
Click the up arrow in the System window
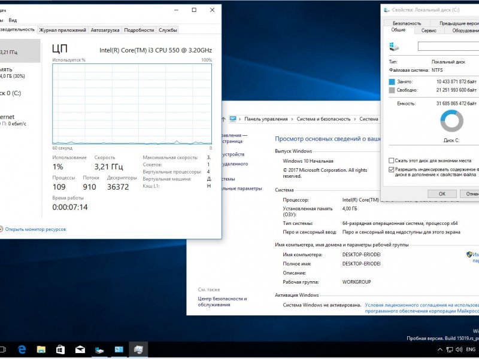[x=223, y=119]
